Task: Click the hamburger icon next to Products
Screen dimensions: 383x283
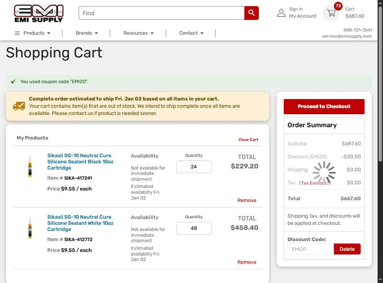Action: 17,33
